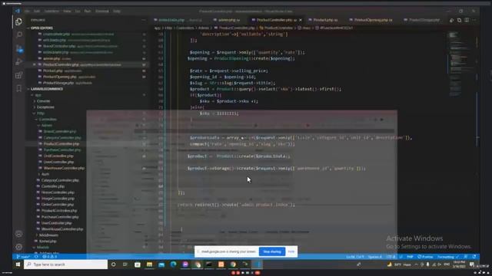This screenshot has height=276, width=492.
Task: Open Source Control view in activity bar
Action: tap(18, 48)
